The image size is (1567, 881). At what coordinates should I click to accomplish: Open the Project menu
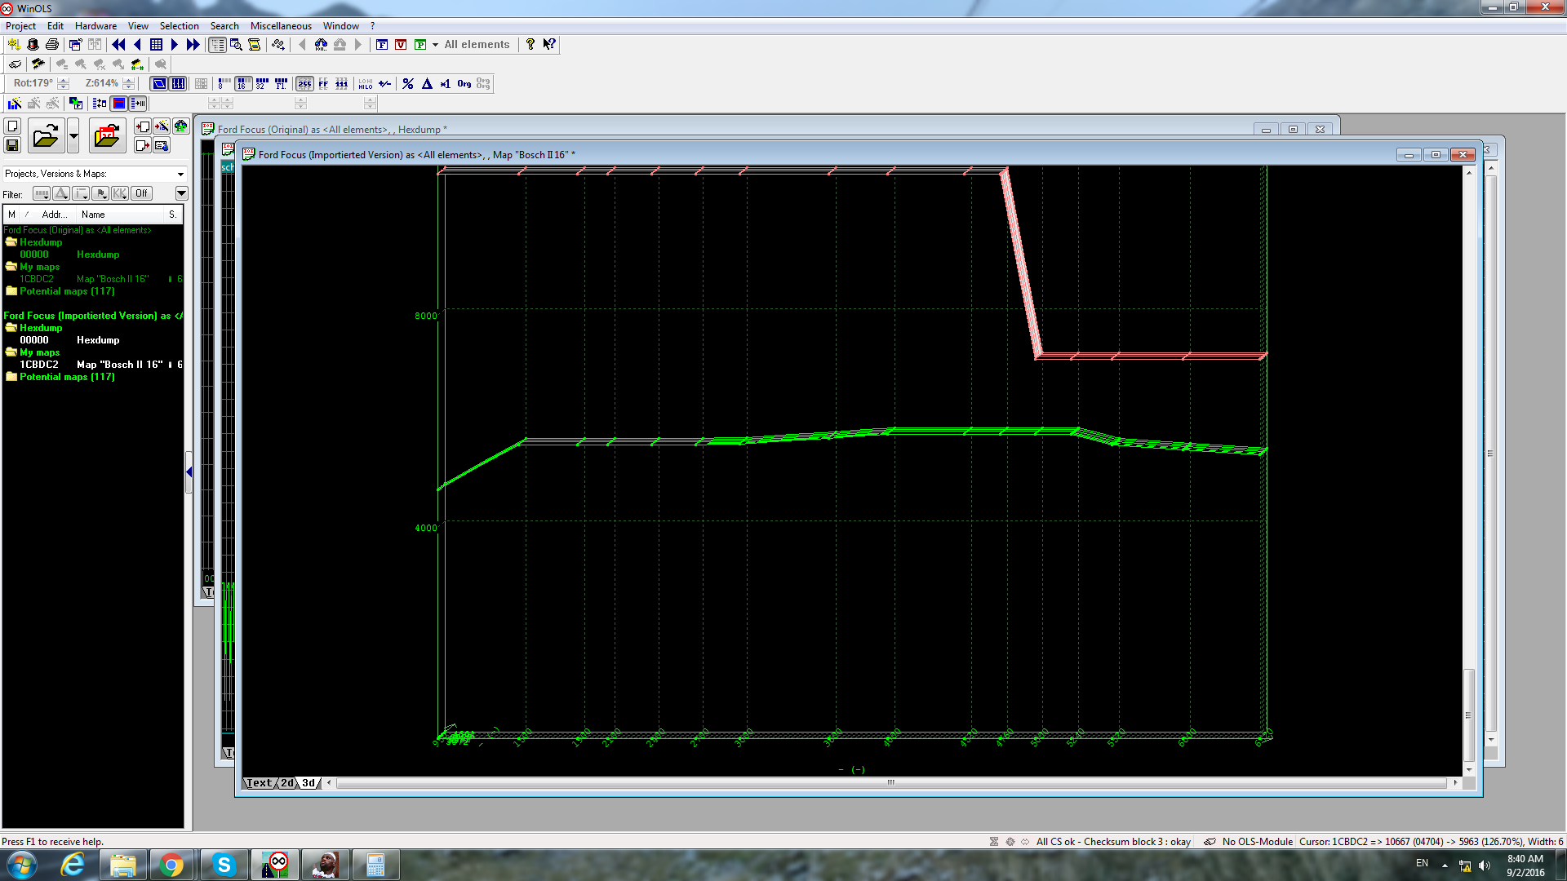coord(20,26)
